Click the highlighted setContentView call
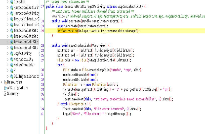This screenshot has width=205, height=134. click(68, 31)
